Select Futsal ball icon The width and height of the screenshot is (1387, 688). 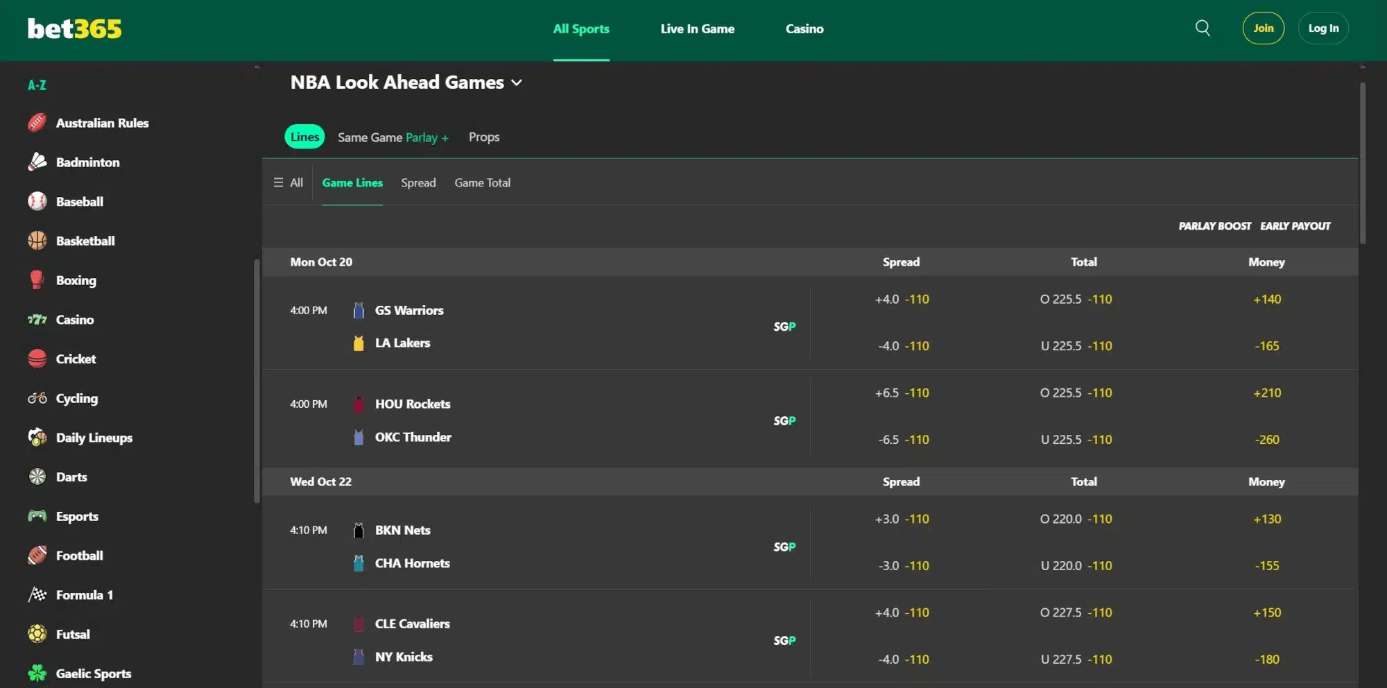pyautogui.click(x=37, y=634)
